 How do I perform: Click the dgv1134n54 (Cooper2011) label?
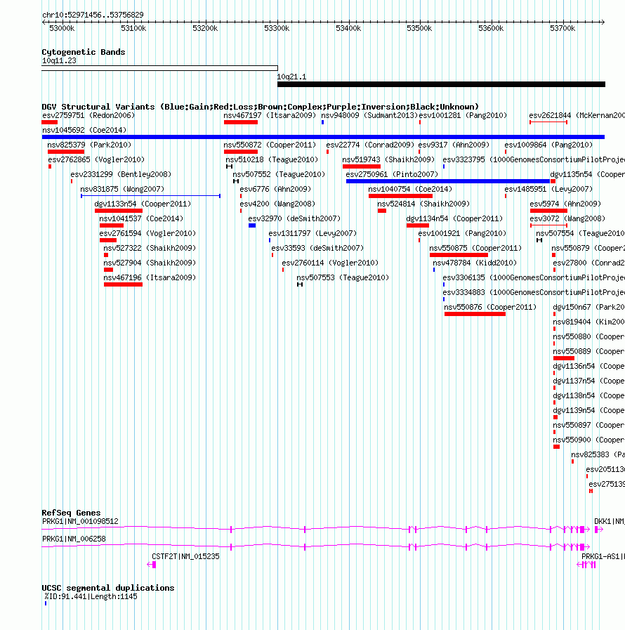coord(454,218)
